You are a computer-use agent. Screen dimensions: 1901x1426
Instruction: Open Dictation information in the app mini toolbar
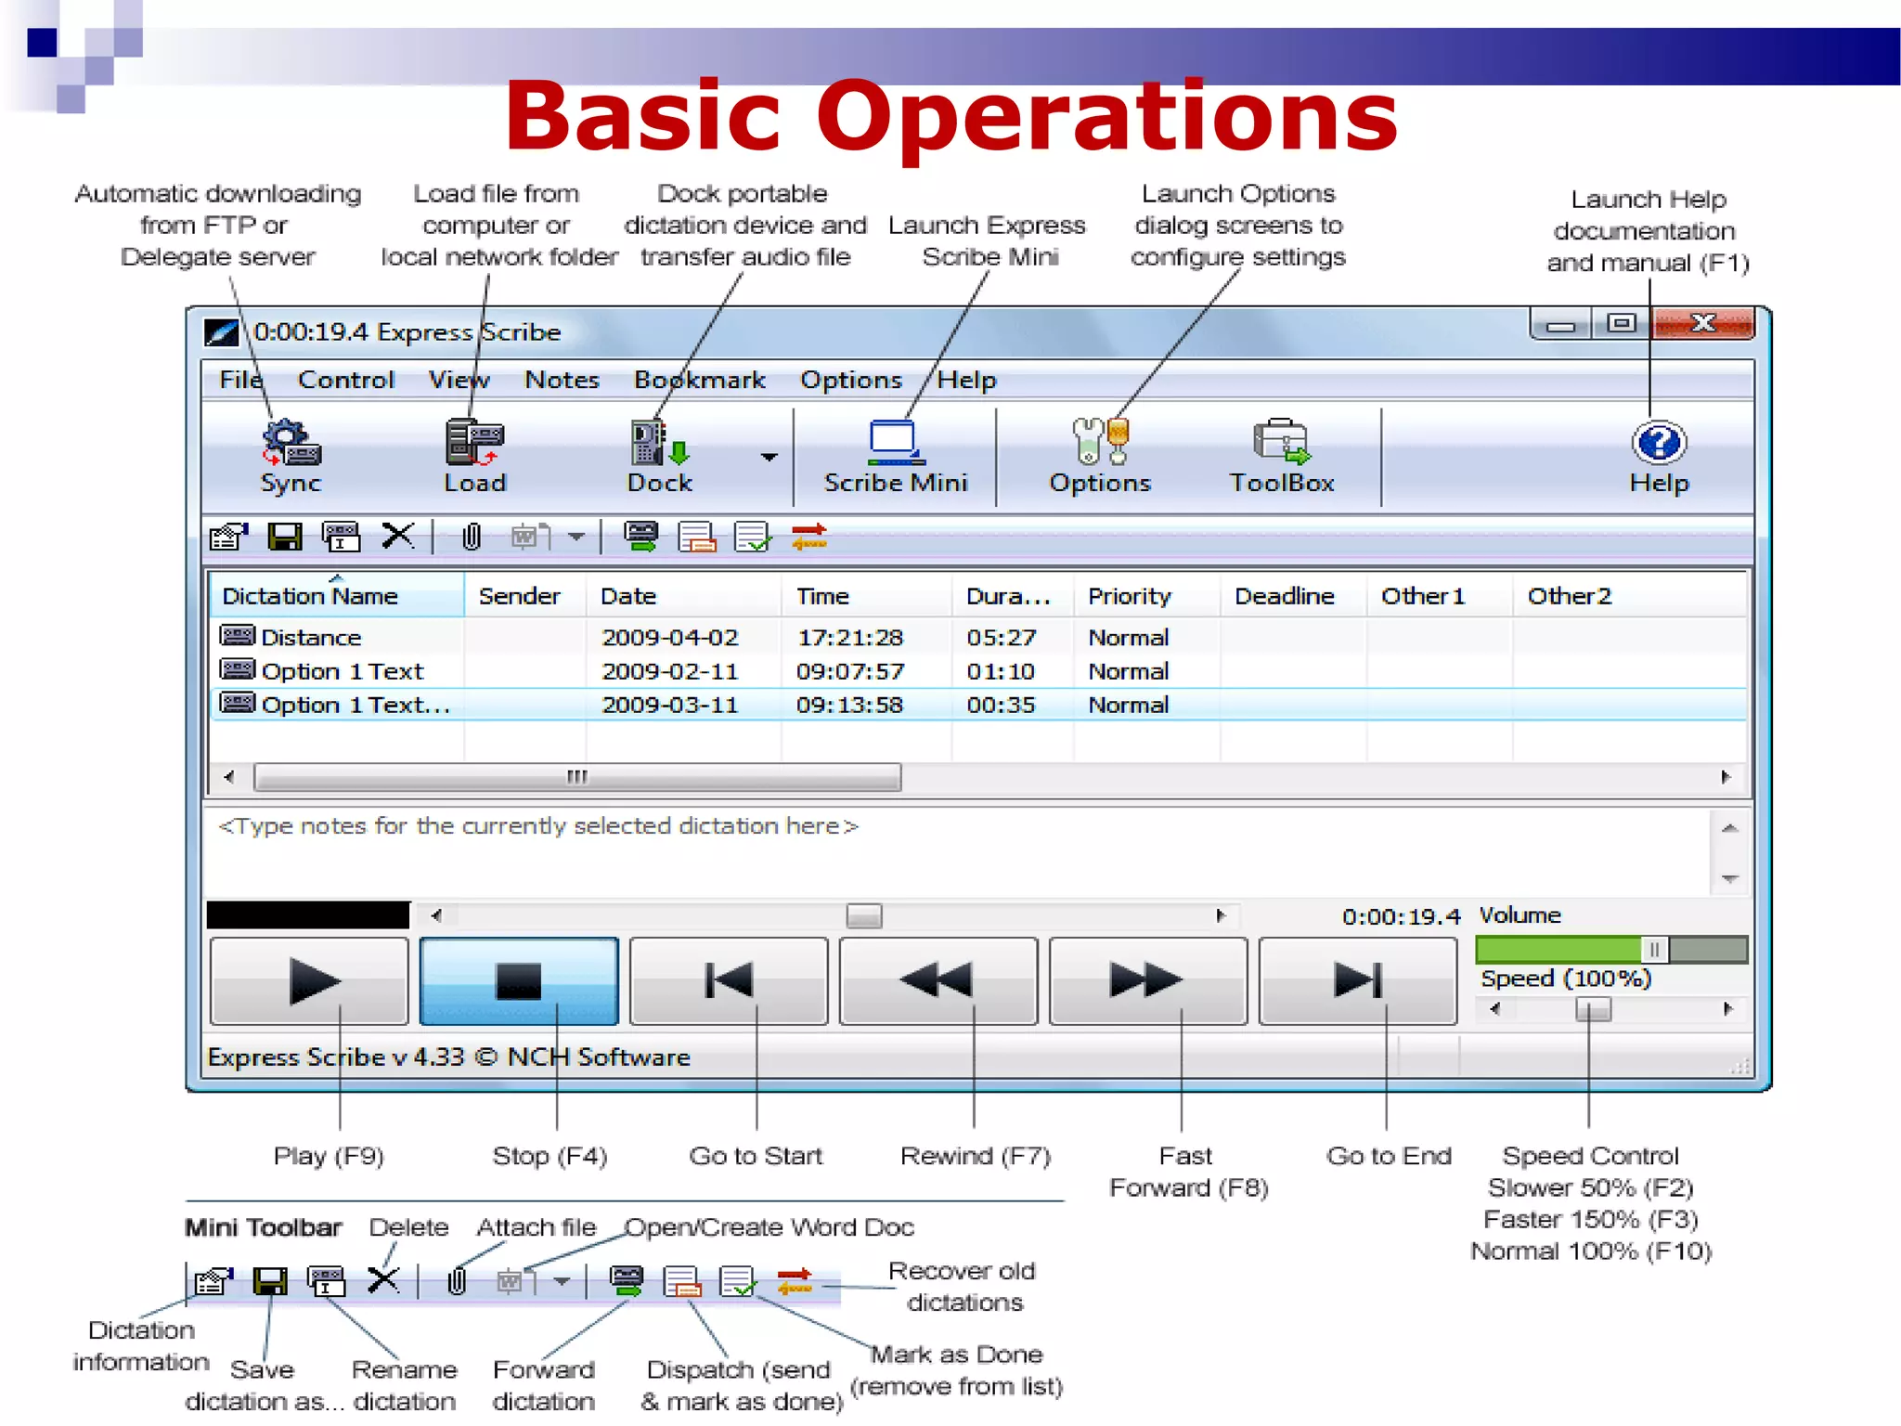coord(229,537)
